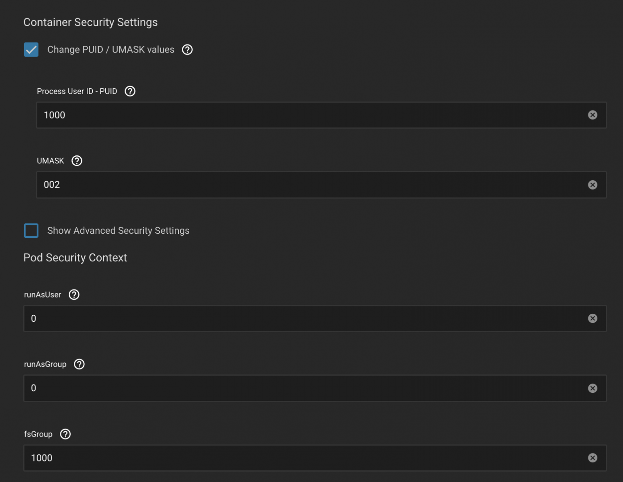Clear the UMASK field value 002
This screenshot has width=623, height=482.
pos(592,185)
